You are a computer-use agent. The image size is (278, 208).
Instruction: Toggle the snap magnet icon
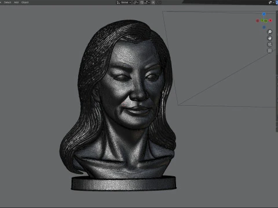click(x=142, y=2)
